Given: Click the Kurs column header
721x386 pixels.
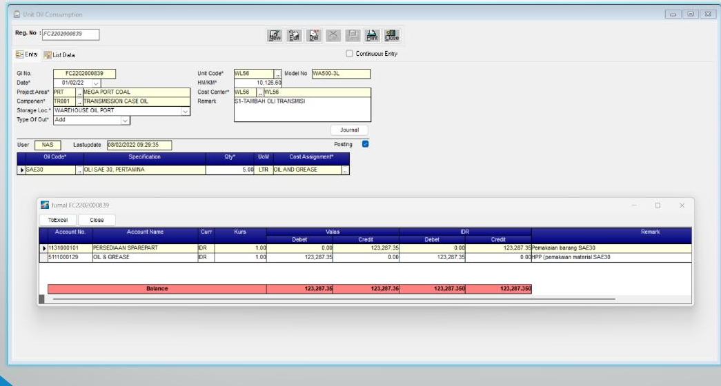Looking at the screenshot, I should point(240,235).
